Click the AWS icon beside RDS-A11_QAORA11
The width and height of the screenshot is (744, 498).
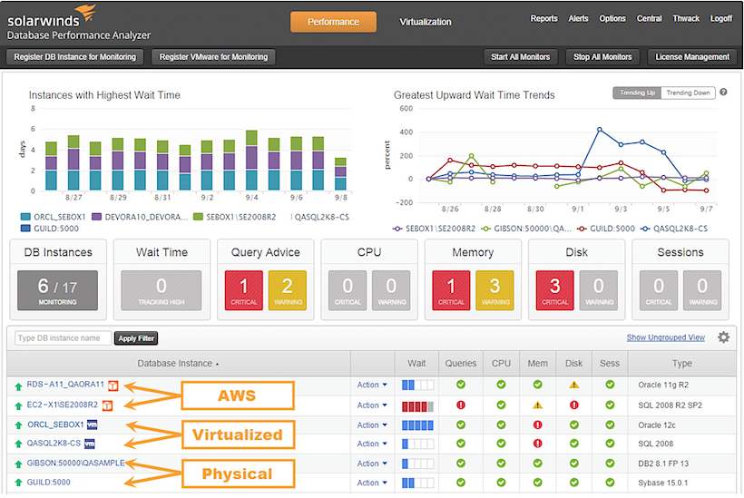coord(113,385)
